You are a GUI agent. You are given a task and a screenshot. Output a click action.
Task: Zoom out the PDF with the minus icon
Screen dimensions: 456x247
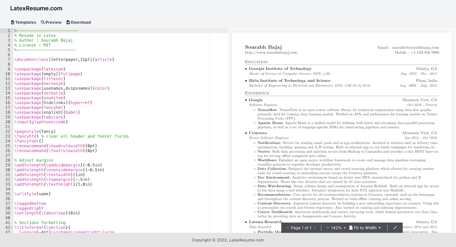(x=328, y=227)
